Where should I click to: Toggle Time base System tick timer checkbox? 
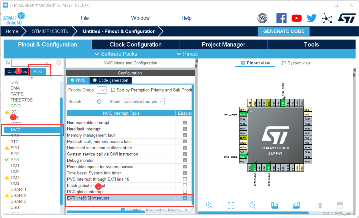click(x=185, y=173)
